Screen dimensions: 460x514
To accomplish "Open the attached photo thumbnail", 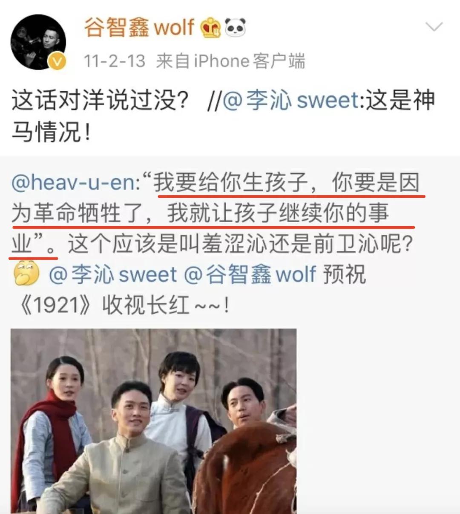I will tap(153, 421).
